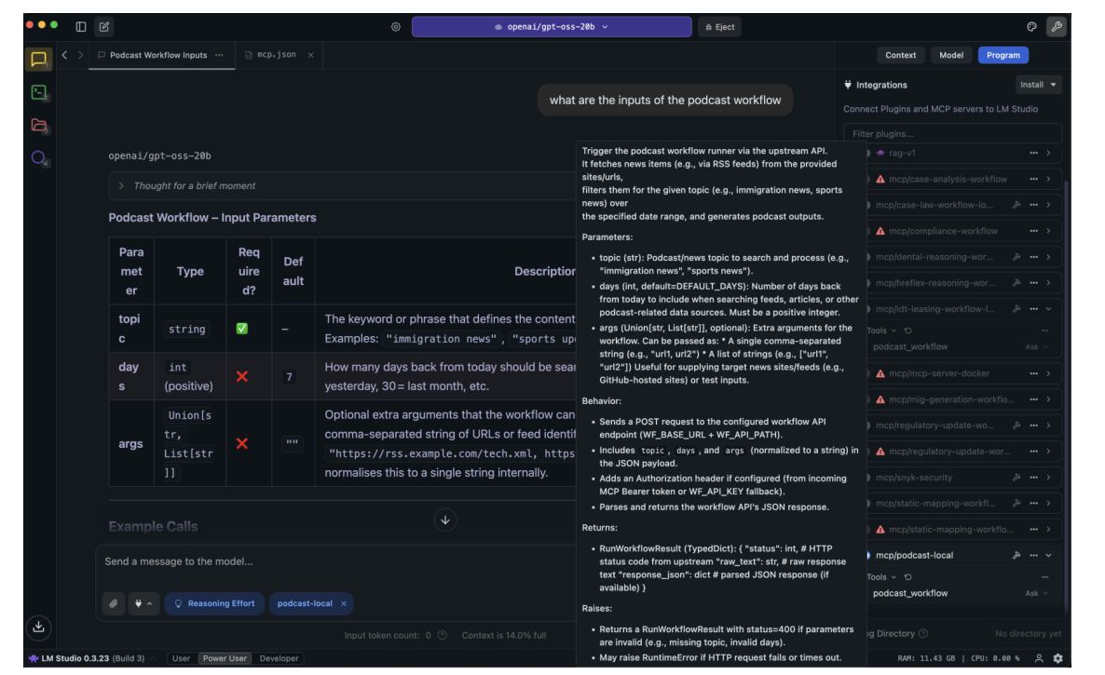Open the appearance palette icon

(x=1031, y=27)
